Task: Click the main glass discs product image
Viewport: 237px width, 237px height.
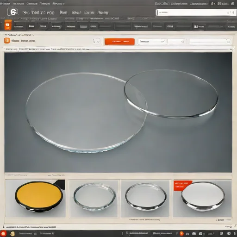Action: [118, 112]
